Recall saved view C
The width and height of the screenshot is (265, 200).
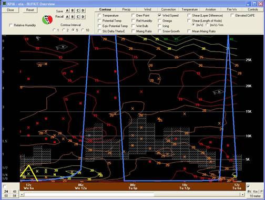click(x=78, y=17)
